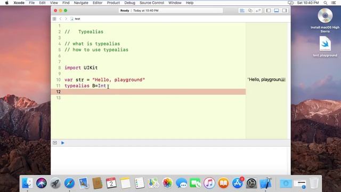Viewport: 341px width, 192px height.
Task: Open Photos from the Dock
Action: pos(167,183)
